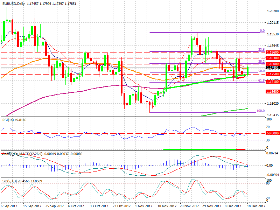Click the 15 Sep 2017 date label
This screenshot has width=280, height=210.
[32, 206]
